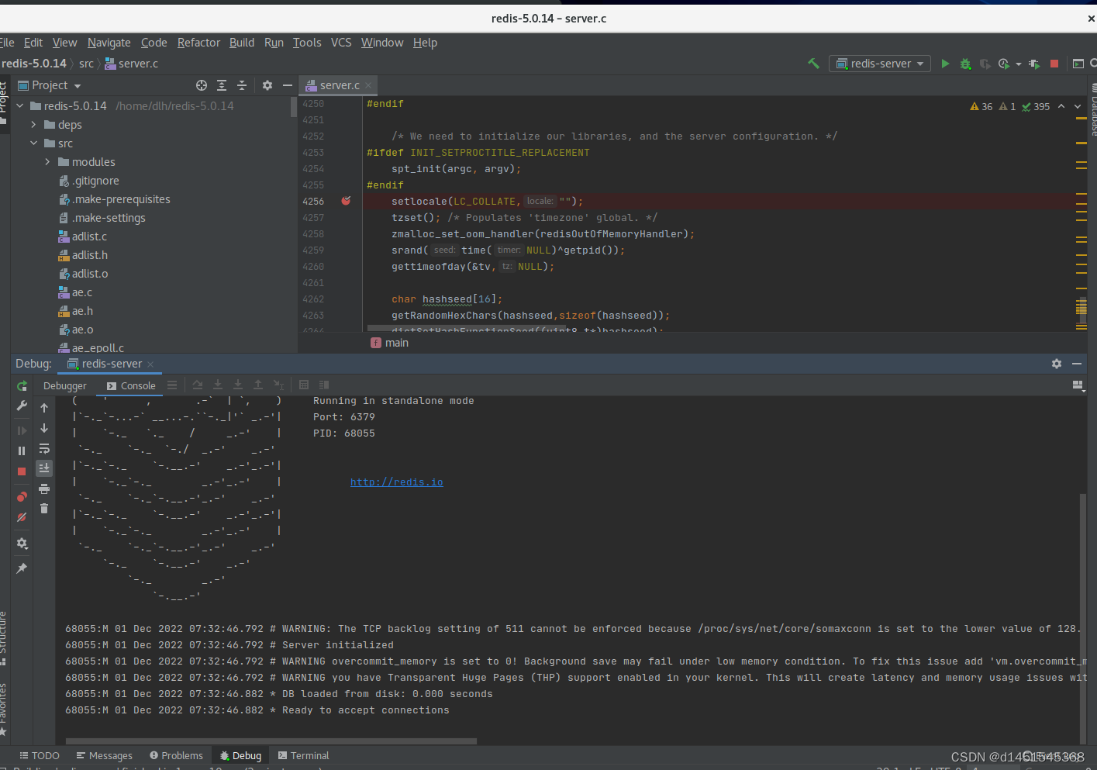Collapse the src folder in Project tree

[33, 143]
